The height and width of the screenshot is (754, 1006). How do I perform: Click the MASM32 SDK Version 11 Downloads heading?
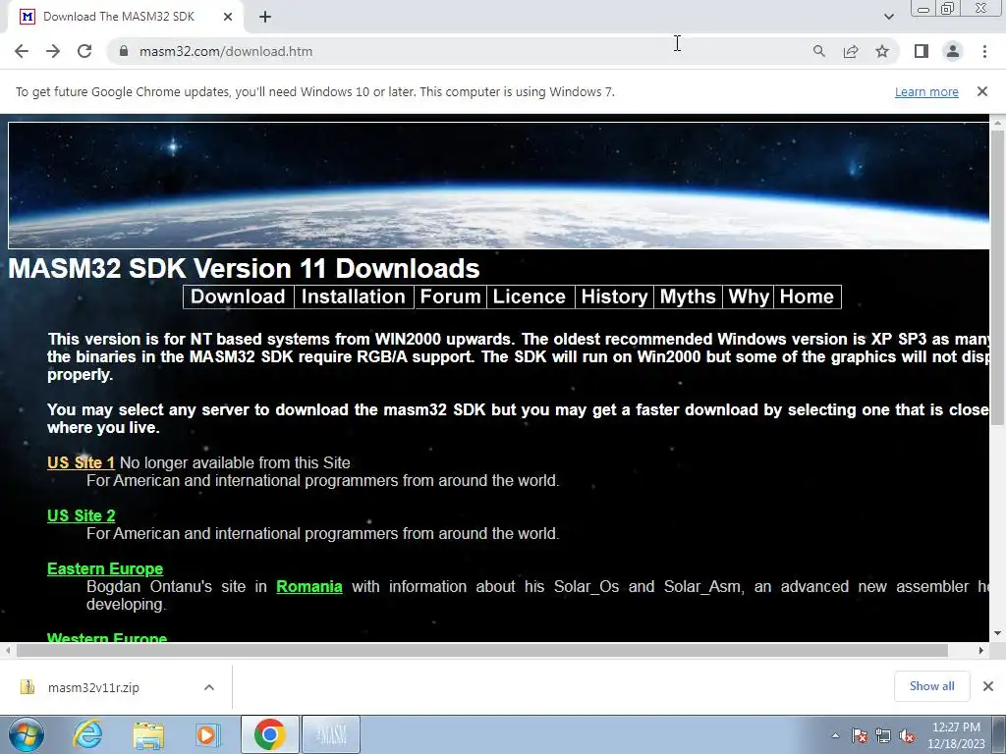tap(244, 268)
